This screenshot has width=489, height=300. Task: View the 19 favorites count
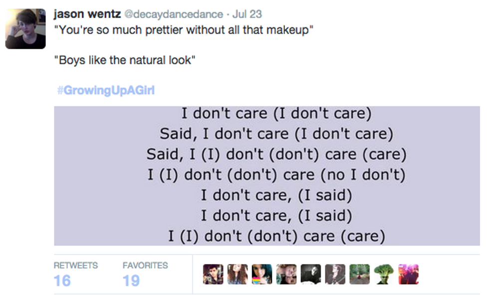131,281
